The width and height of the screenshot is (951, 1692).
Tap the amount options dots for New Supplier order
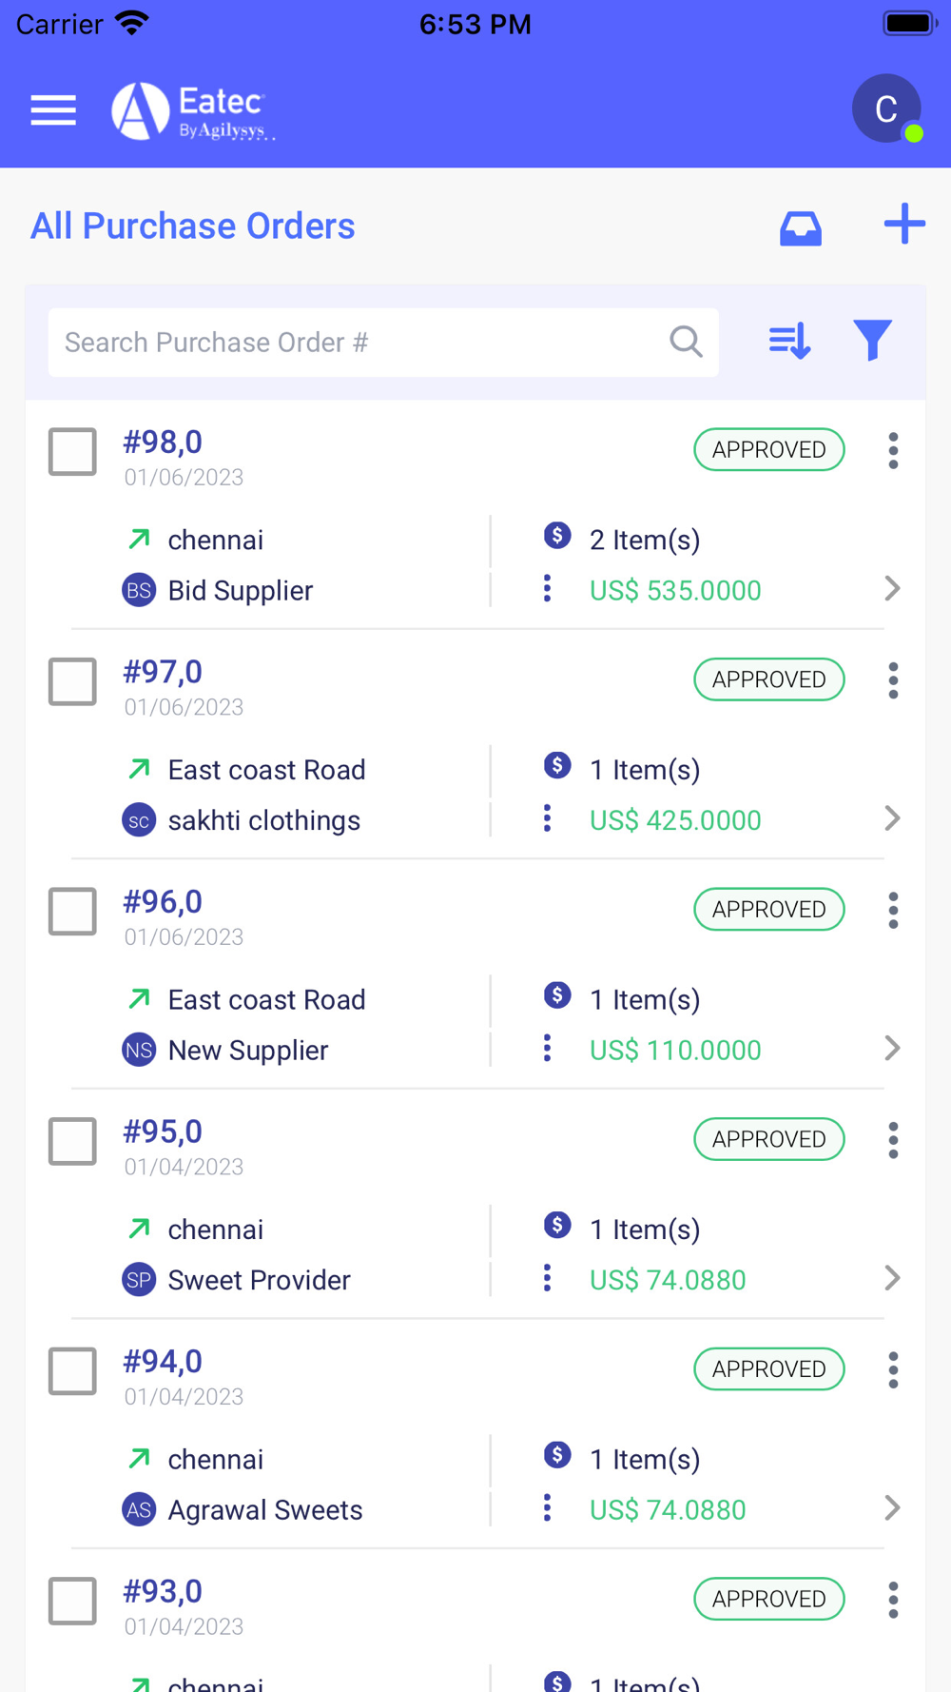pos(547,1049)
